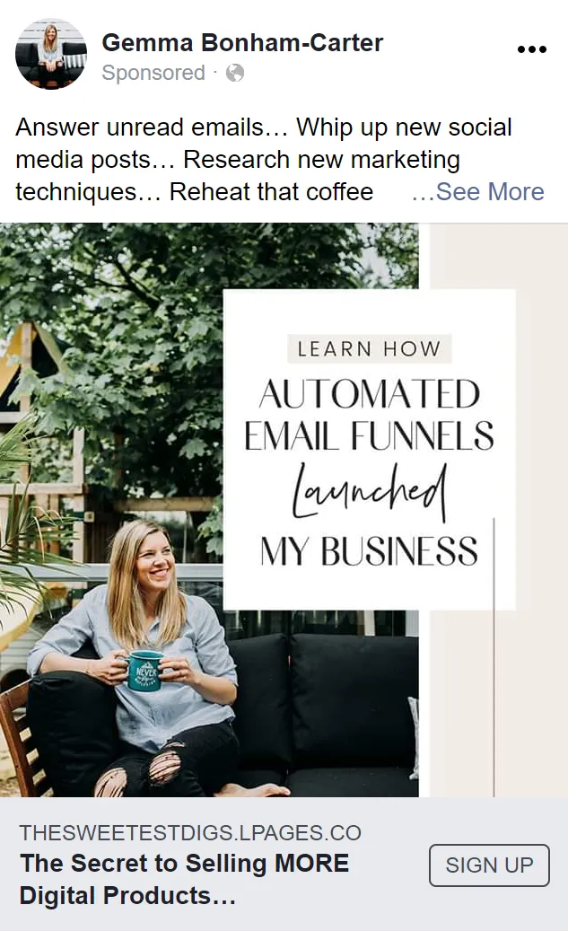Click the 'MY BUSINESS' text in the image

[369, 551]
